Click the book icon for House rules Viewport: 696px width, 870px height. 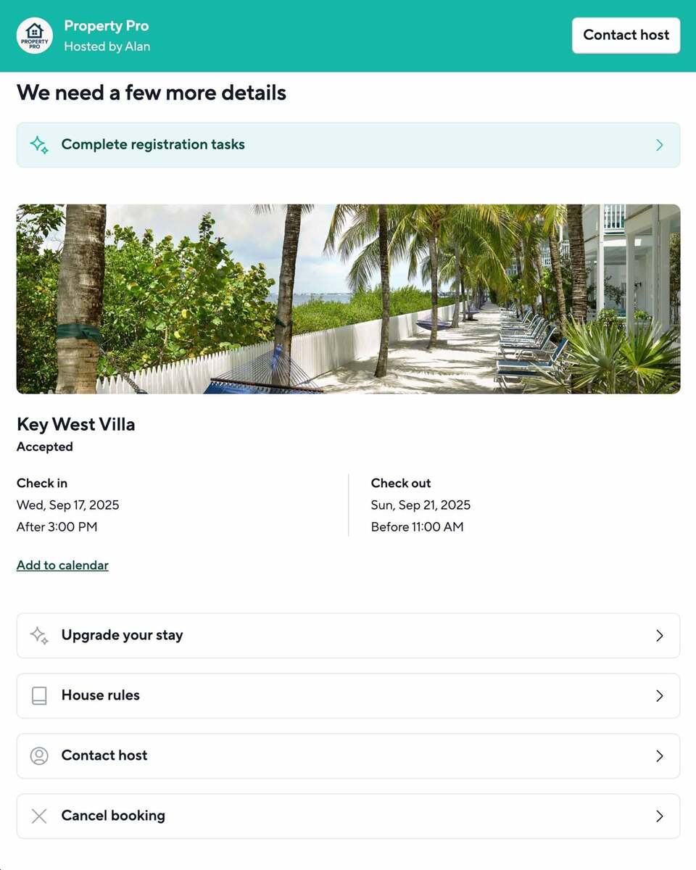coord(39,696)
